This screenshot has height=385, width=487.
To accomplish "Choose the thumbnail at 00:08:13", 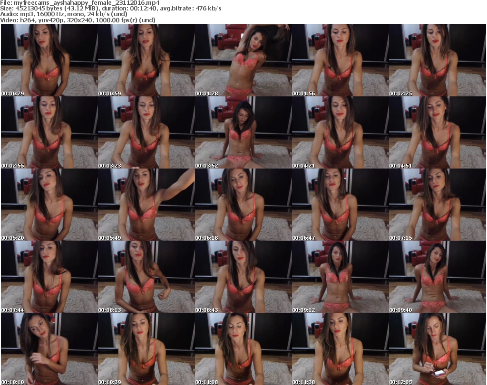I will [146, 277].
